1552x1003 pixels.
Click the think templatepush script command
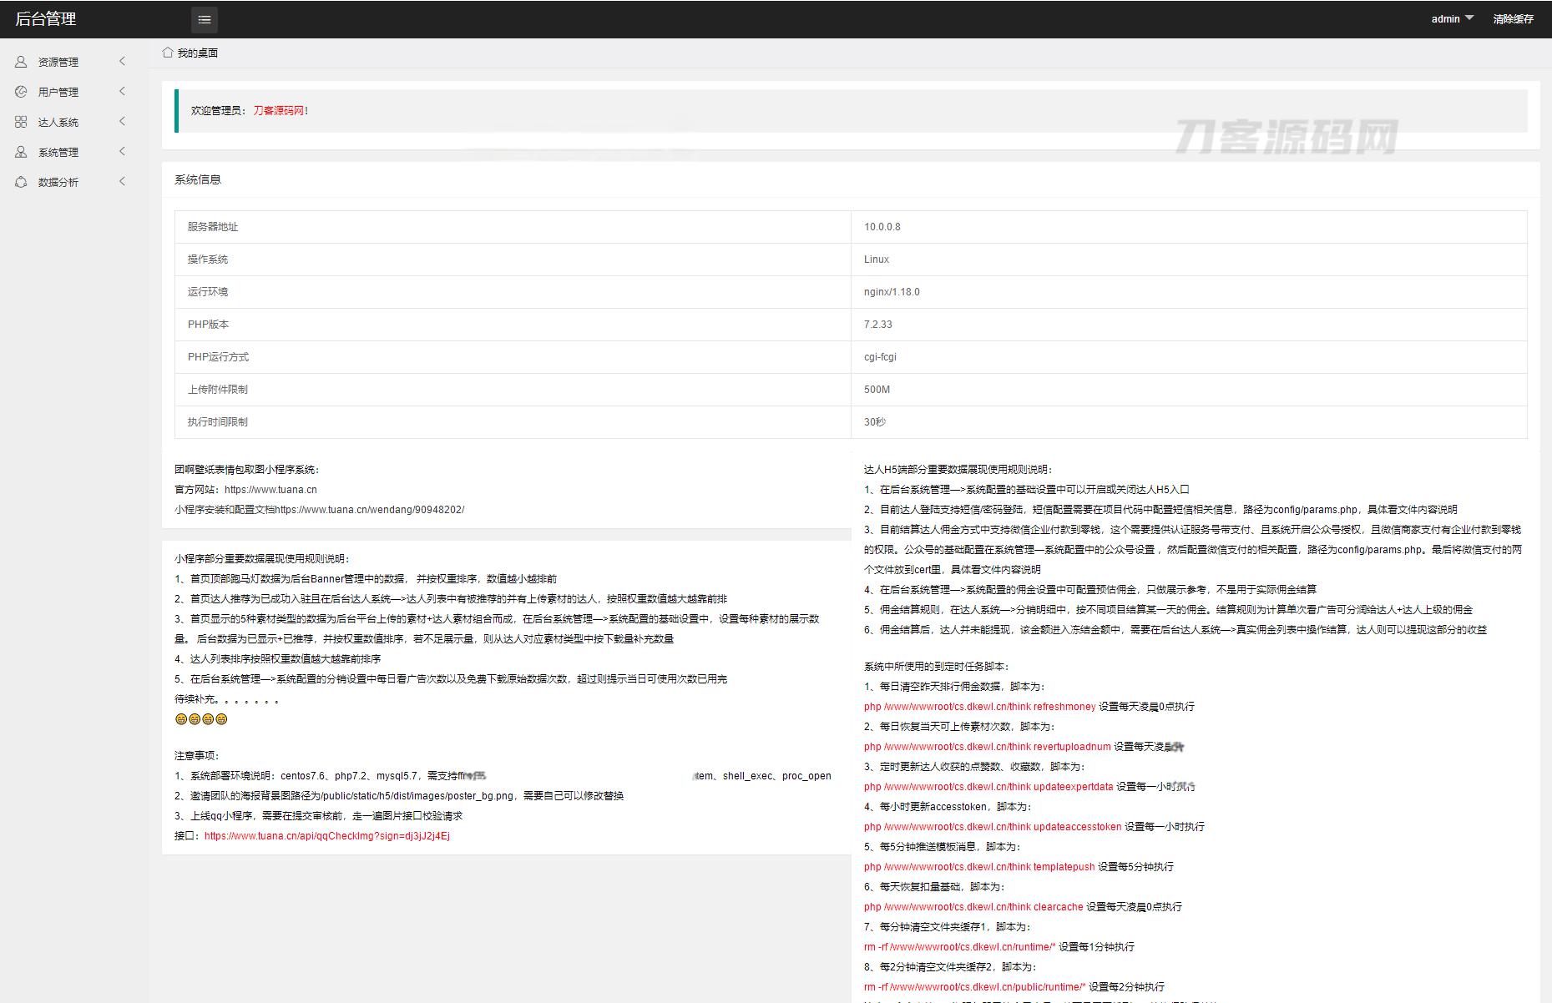979,867
